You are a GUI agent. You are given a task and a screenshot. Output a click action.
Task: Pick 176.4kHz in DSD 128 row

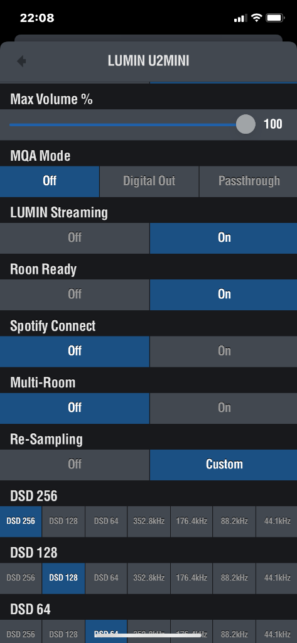tap(192, 578)
